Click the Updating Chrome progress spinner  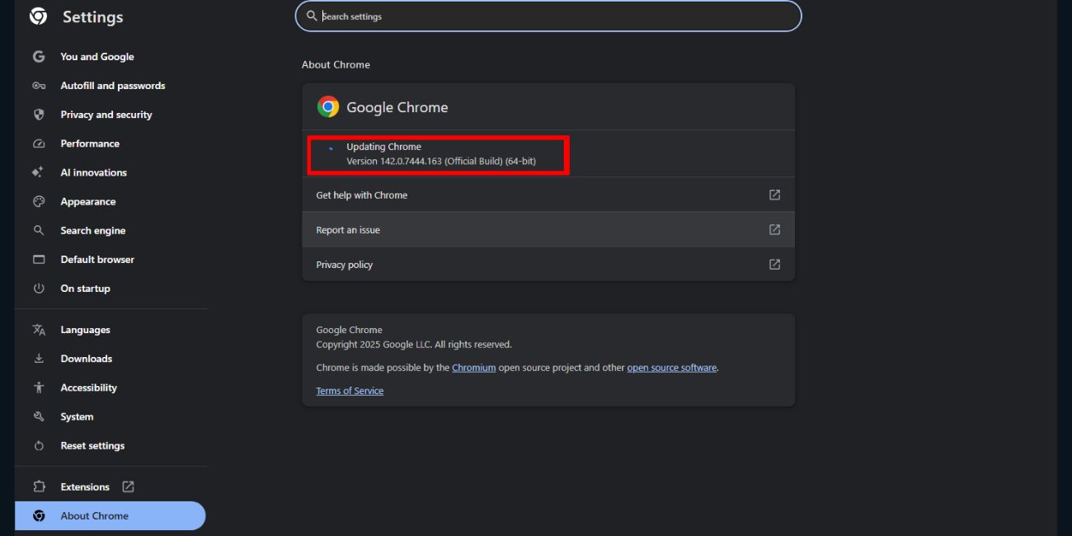[x=331, y=147]
